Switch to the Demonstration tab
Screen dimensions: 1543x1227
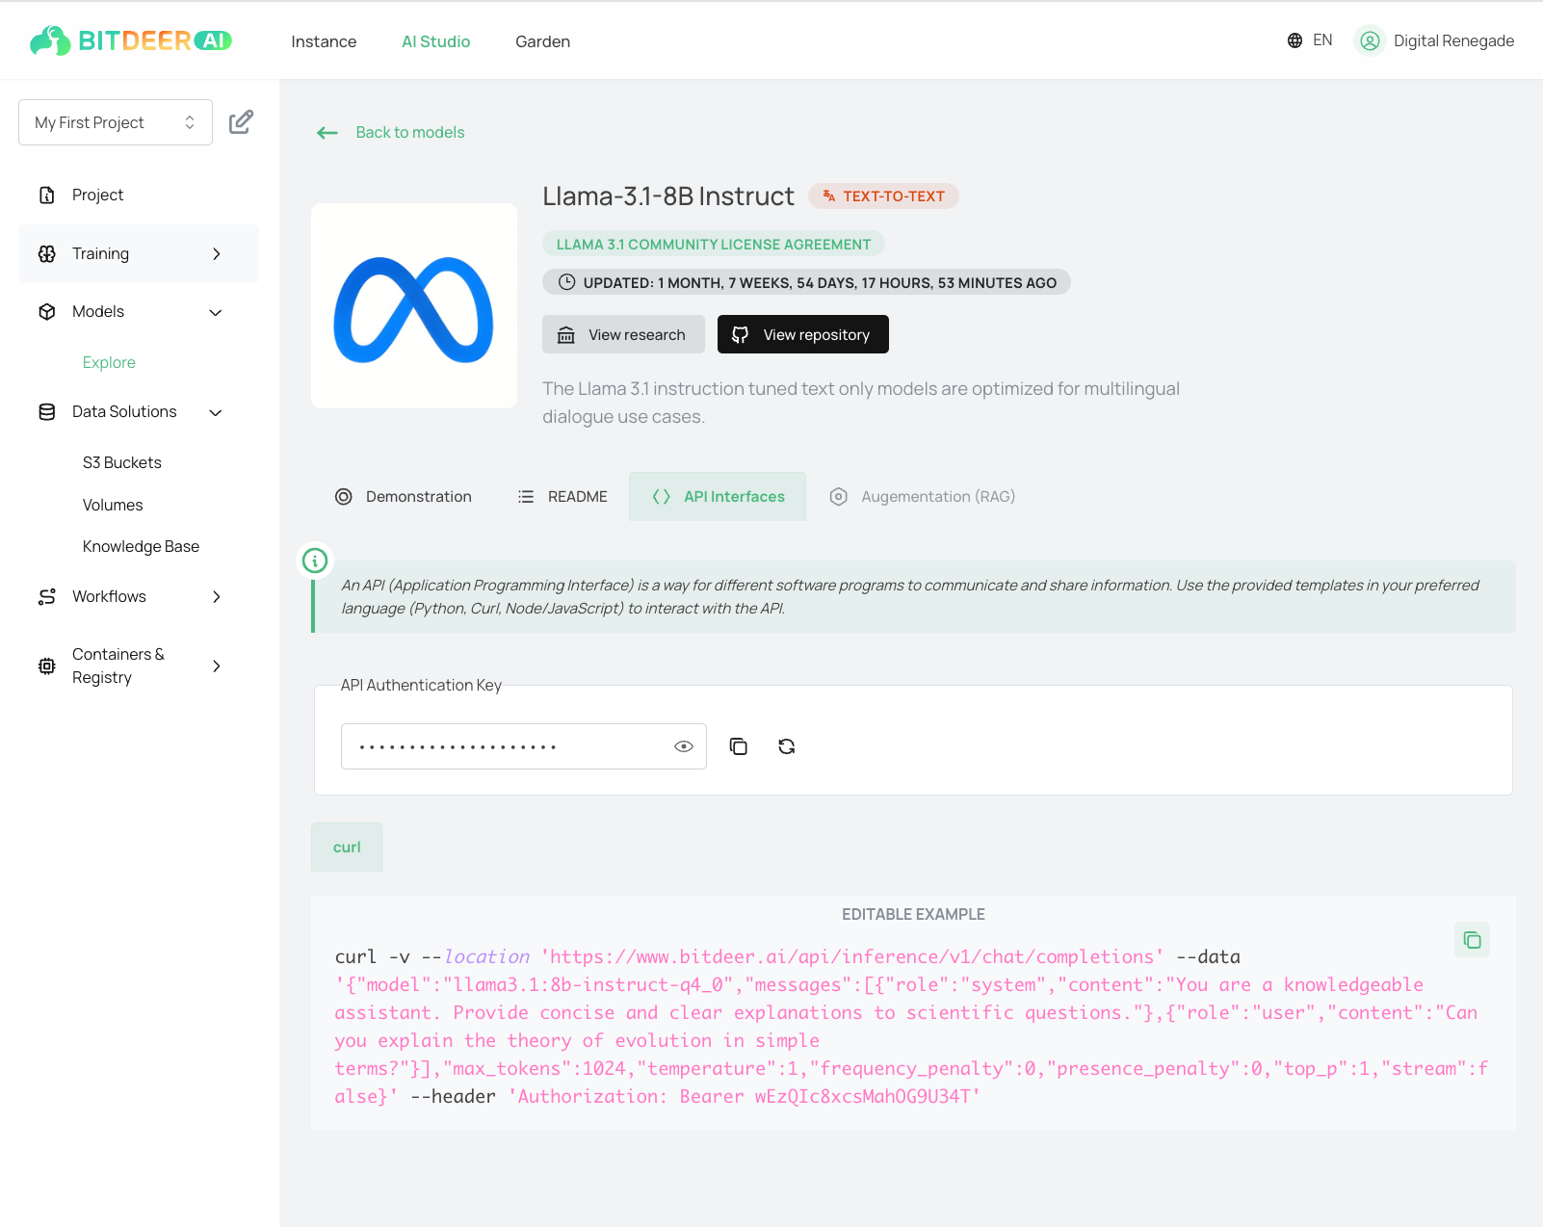pyautogui.click(x=404, y=497)
